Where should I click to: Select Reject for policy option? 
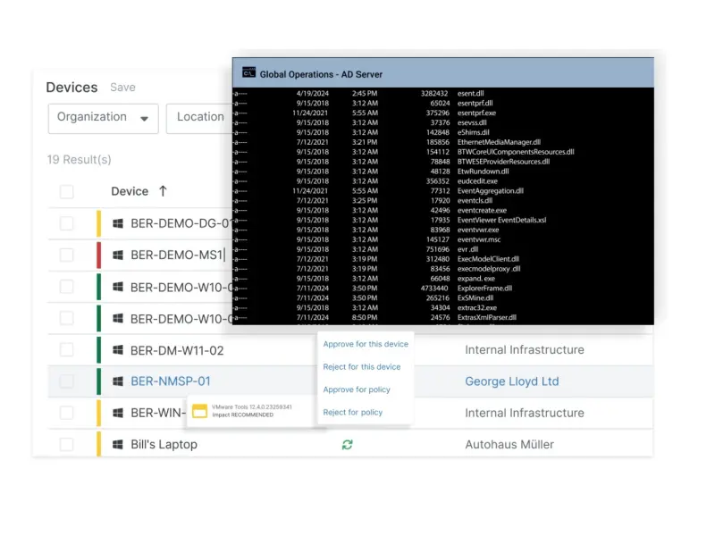click(353, 412)
